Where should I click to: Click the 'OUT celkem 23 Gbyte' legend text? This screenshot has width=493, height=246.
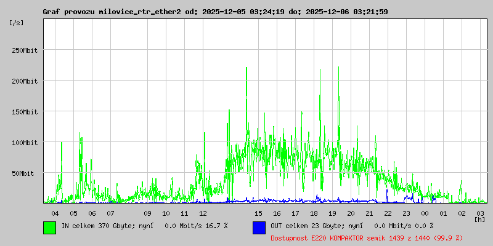tap(303, 226)
